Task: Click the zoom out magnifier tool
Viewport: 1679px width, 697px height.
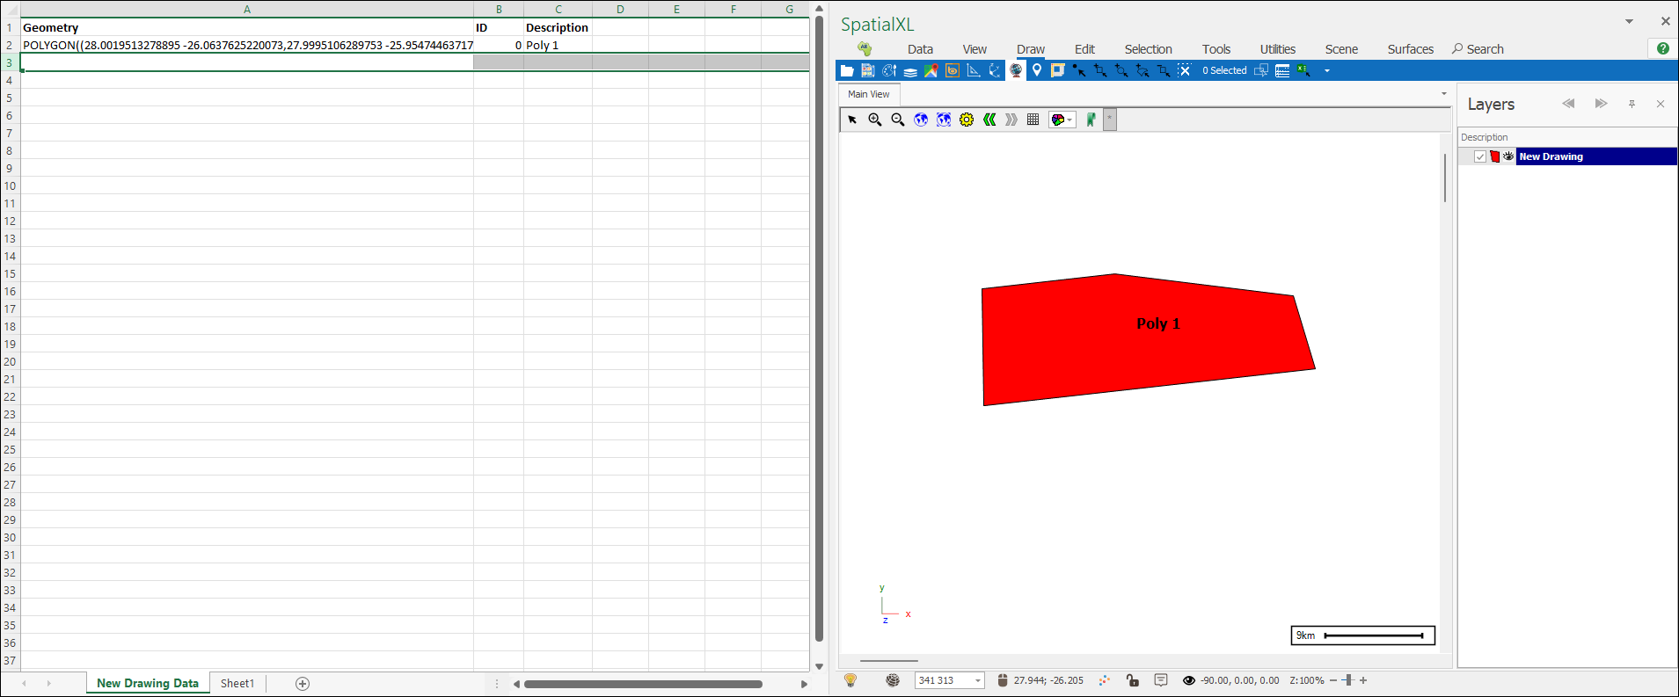Action: 898,120
